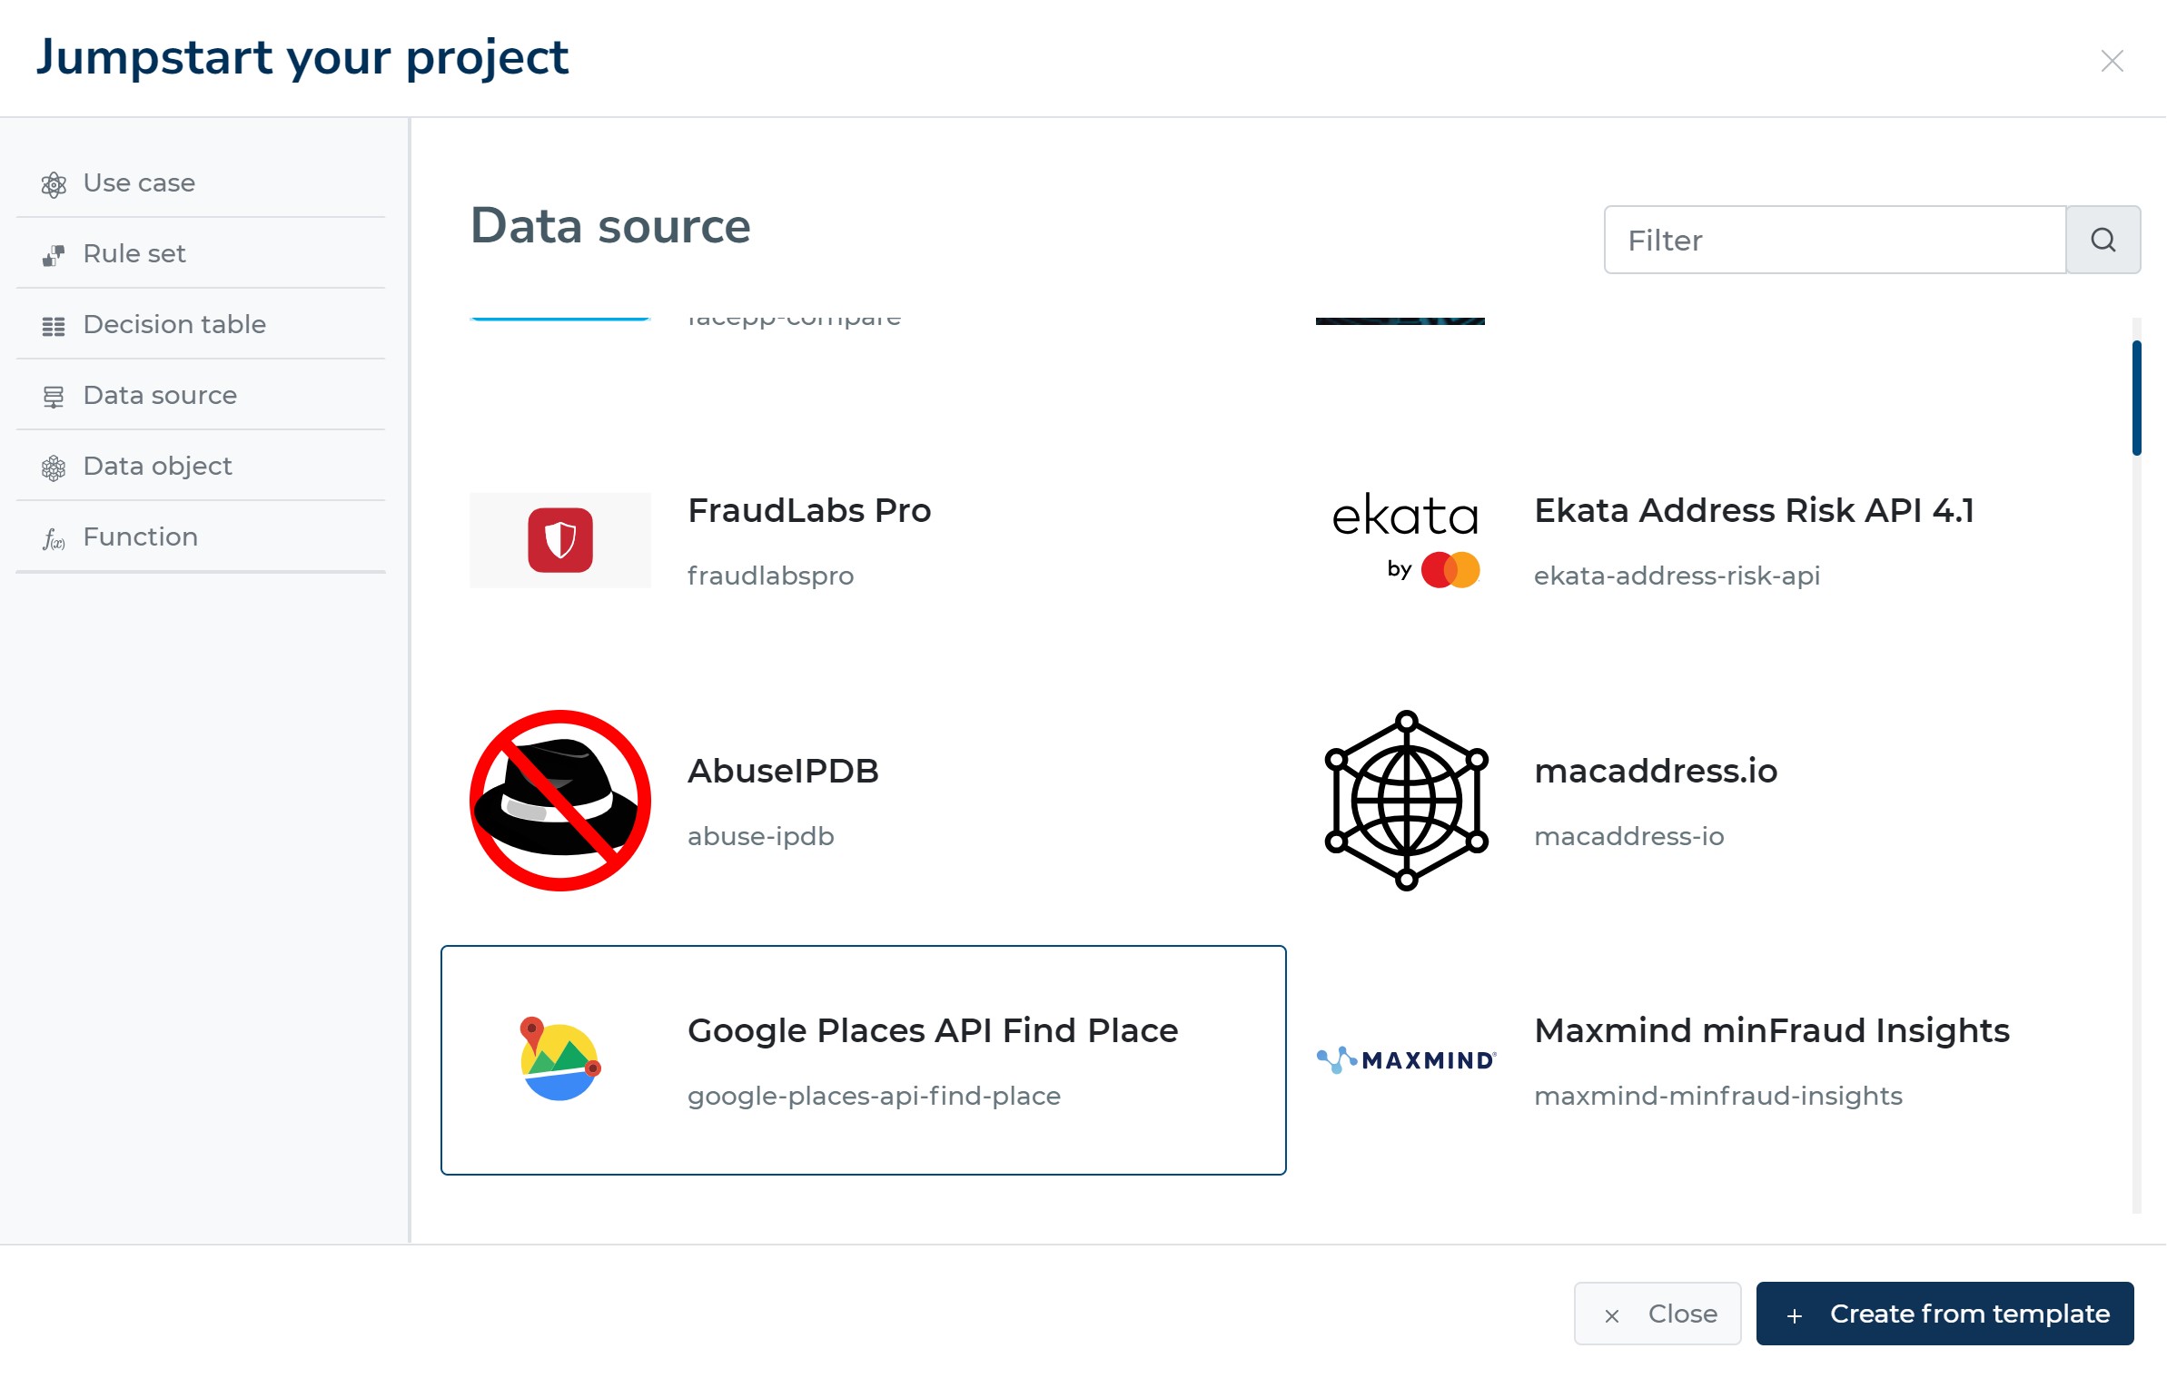Click the Rule set icon in sidebar
The image size is (2167, 1378).
pyautogui.click(x=54, y=255)
